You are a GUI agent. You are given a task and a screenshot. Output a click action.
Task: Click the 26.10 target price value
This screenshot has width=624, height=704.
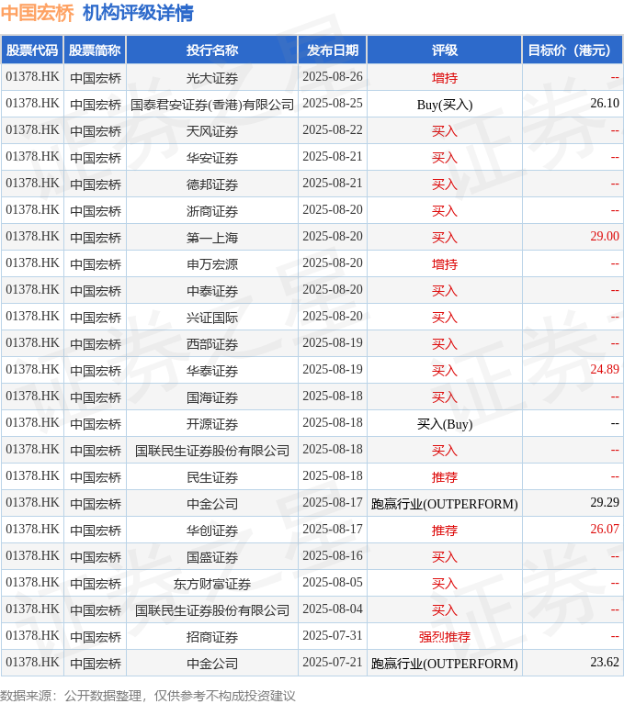tap(605, 104)
